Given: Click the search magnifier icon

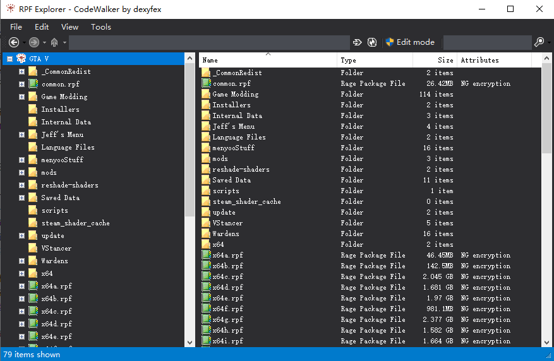Looking at the screenshot, I should [x=539, y=42].
